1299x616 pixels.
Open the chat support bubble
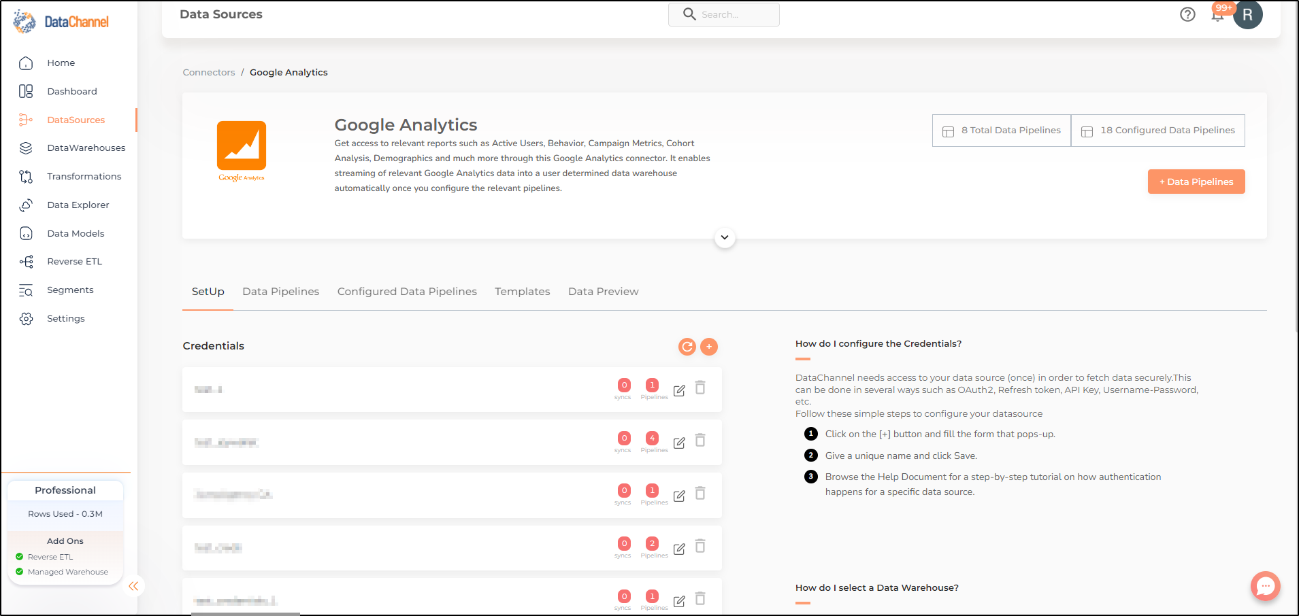(1265, 585)
